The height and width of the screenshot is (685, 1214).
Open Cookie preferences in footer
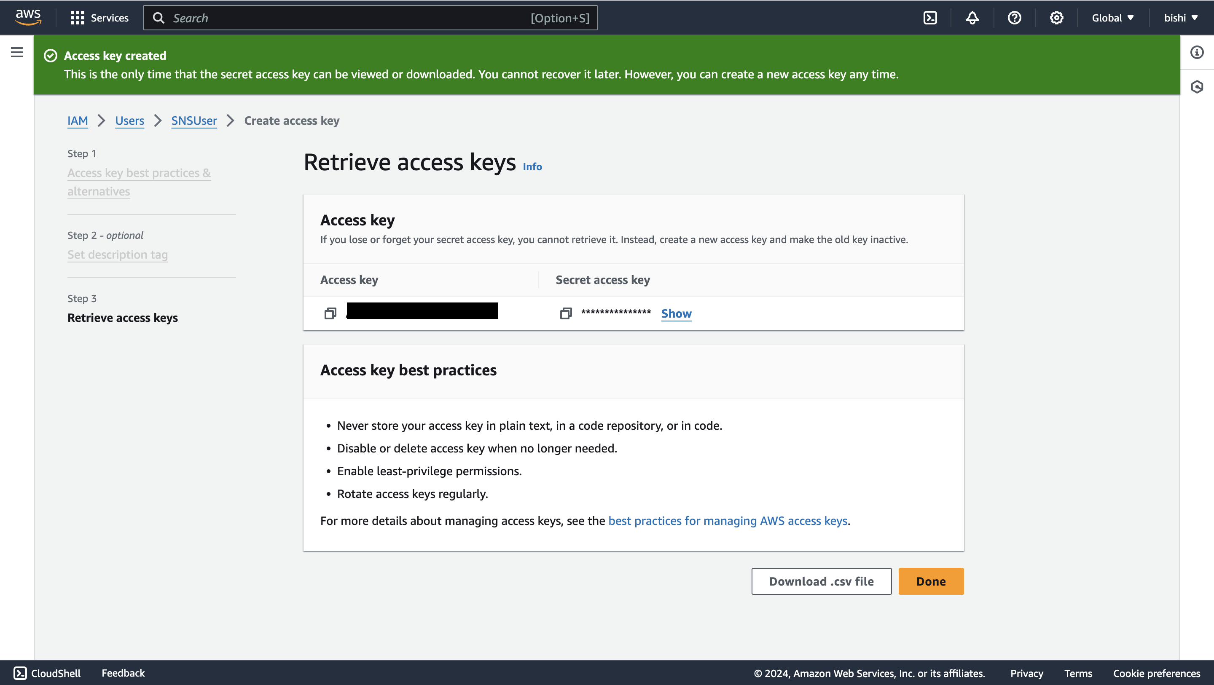[x=1156, y=673]
